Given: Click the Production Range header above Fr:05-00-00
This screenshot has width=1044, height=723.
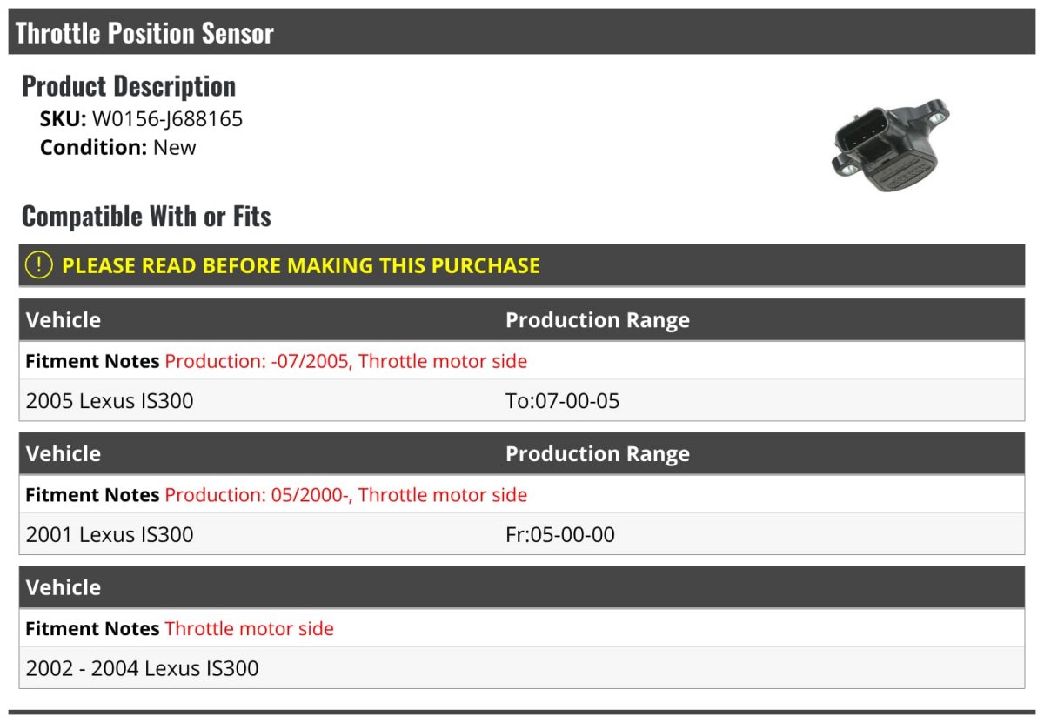Looking at the screenshot, I should 597,454.
